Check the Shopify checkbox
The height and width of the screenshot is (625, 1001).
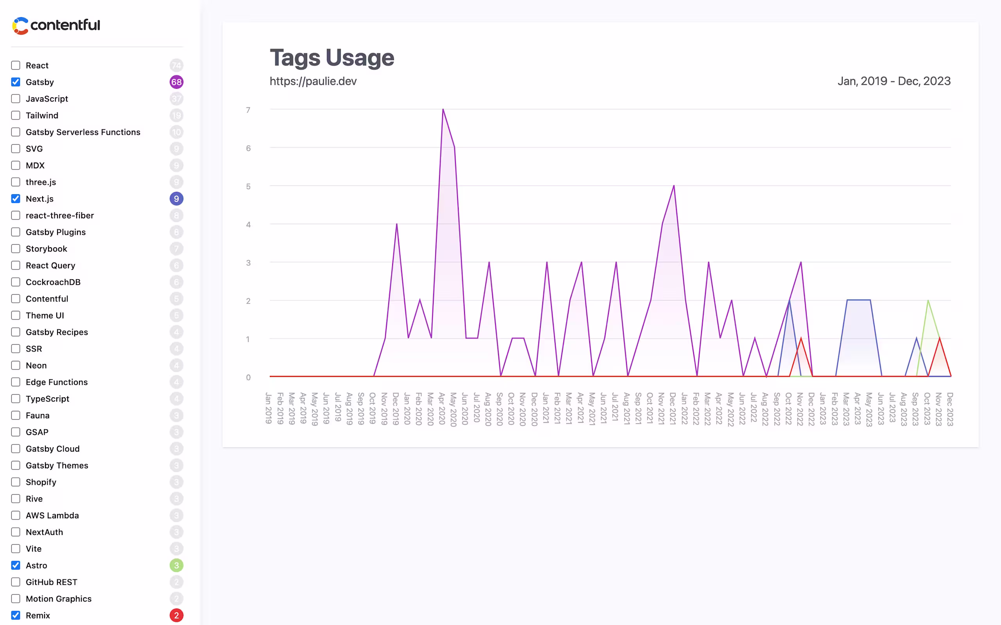point(16,482)
